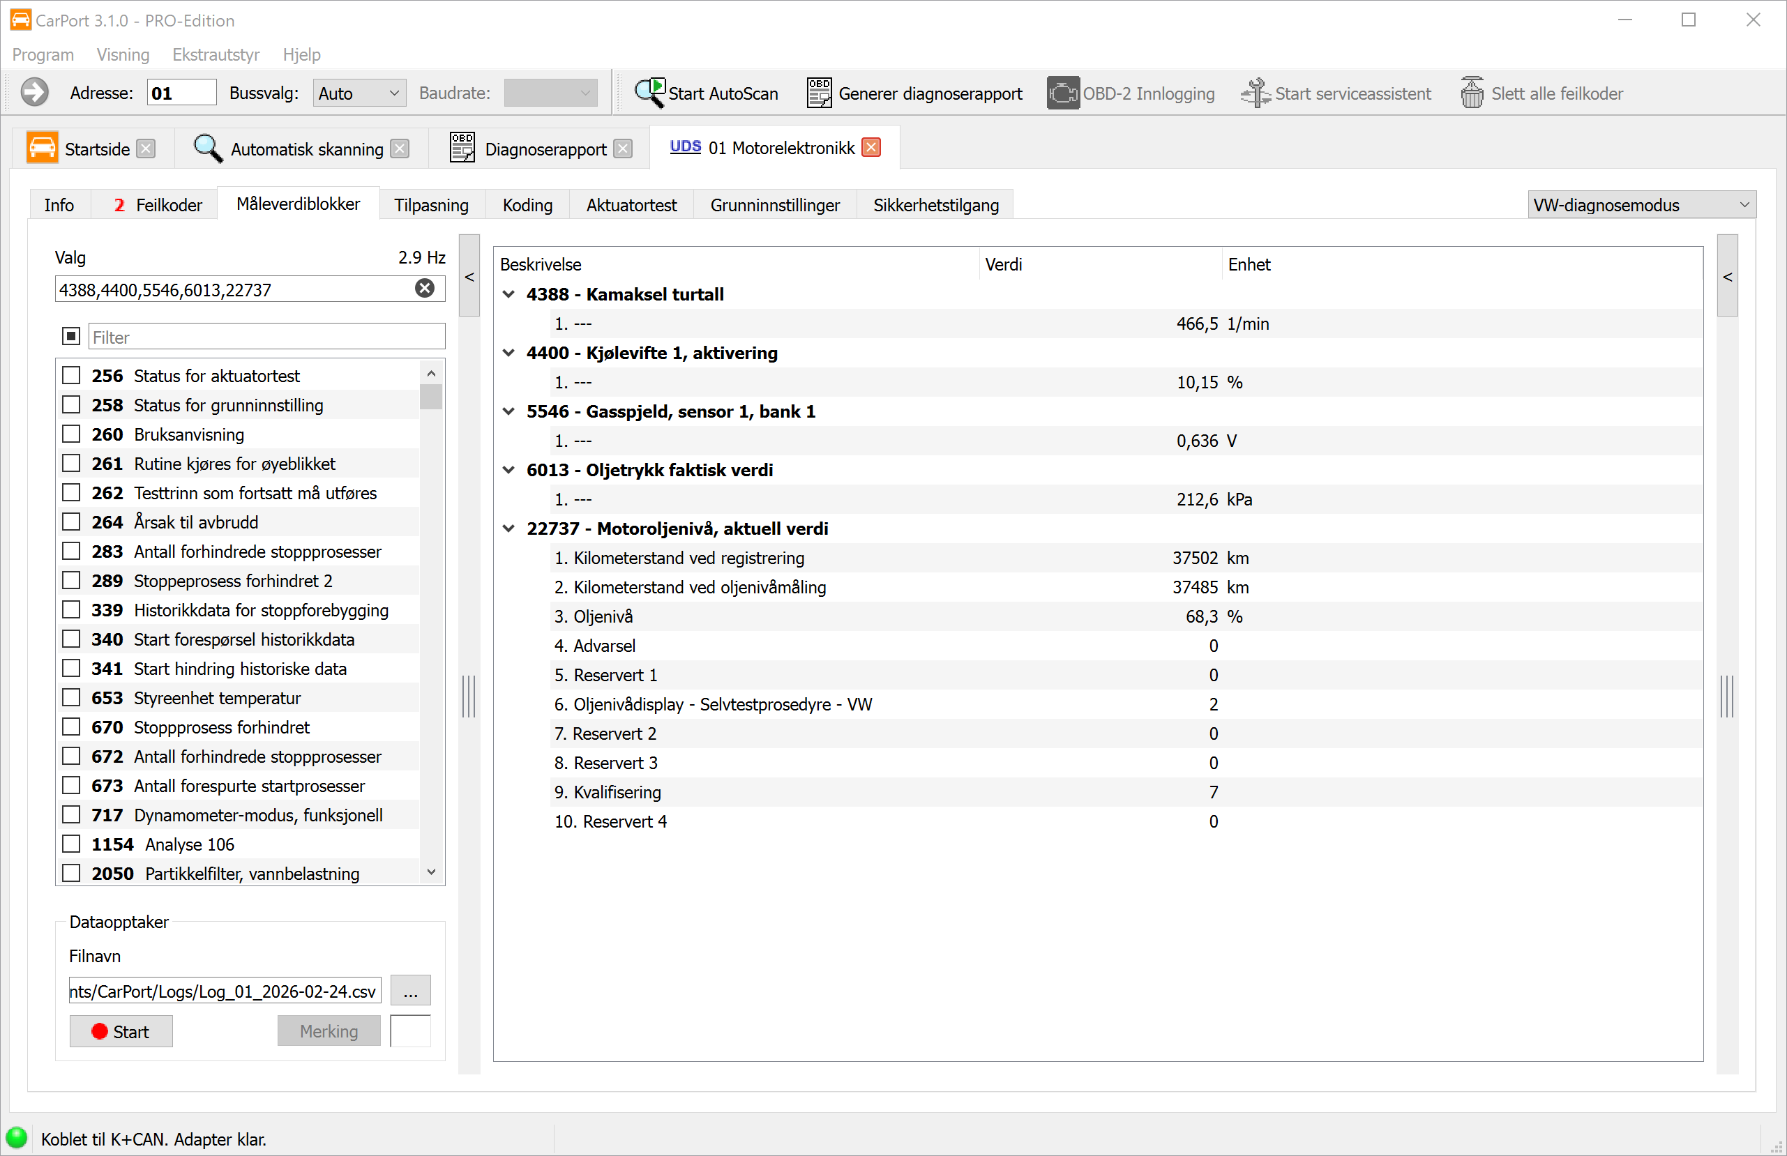The width and height of the screenshot is (1787, 1156).
Task: Open the Ekstrautstyr menu
Action: point(216,55)
